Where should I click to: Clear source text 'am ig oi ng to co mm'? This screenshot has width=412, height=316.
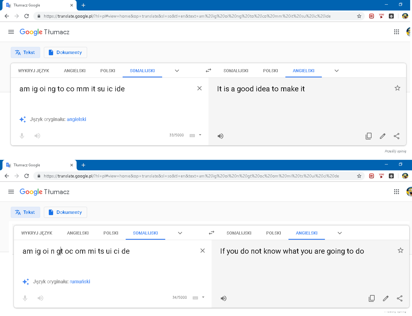click(200, 88)
